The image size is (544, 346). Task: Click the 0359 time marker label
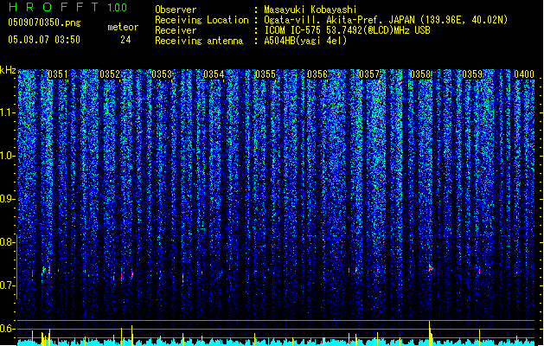472,74
